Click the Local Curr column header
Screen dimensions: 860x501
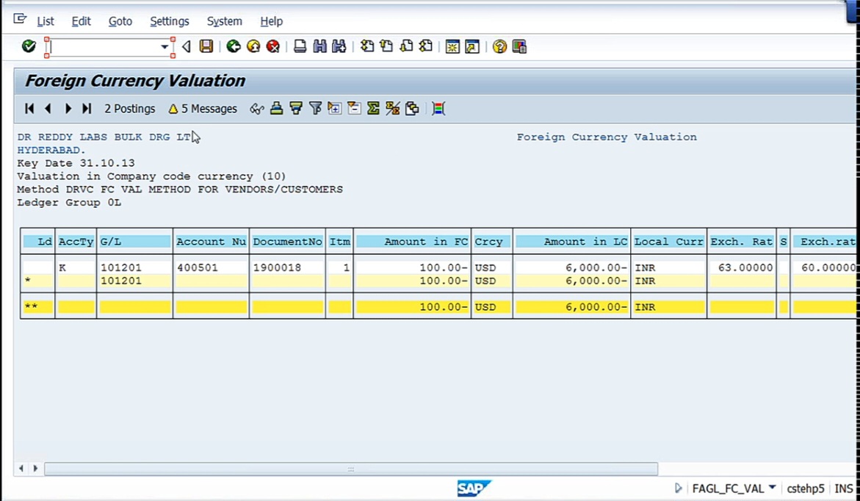click(668, 242)
